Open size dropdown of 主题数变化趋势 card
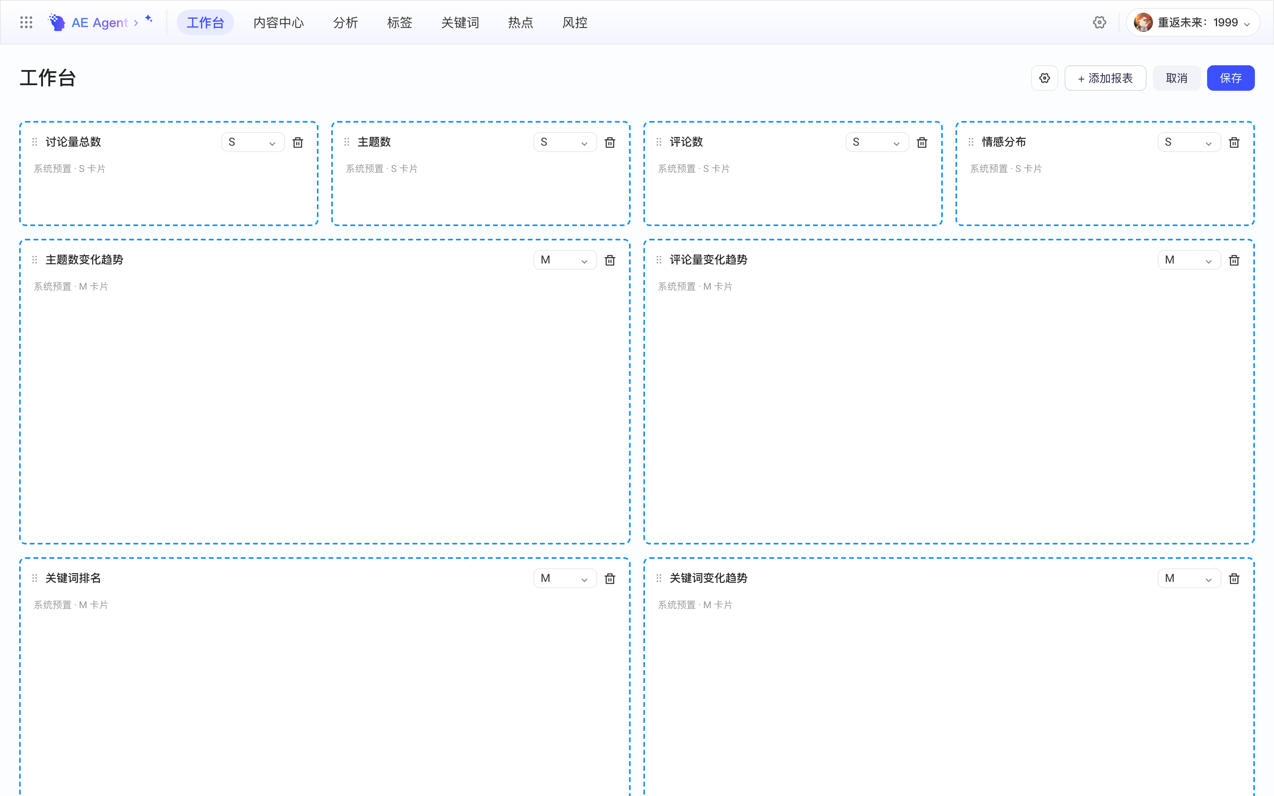The height and width of the screenshot is (796, 1274). click(x=565, y=260)
